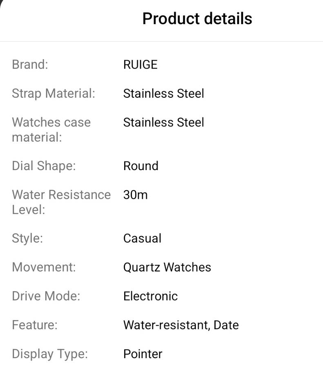Select the strap material Stainless Steel value

tap(163, 94)
